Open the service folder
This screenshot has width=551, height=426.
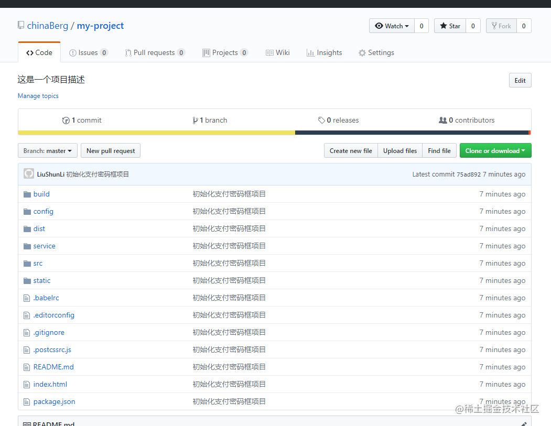(x=44, y=246)
